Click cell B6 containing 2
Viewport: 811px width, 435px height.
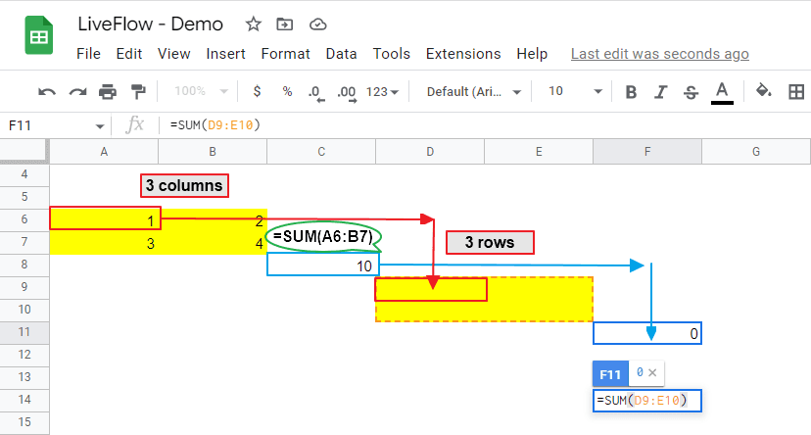(x=213, y=219)
